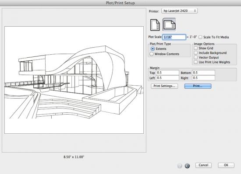Image resolution: width=241 pixels, height=174 pixels.
Task: Click the Right margin field
Action: point(203,78)
